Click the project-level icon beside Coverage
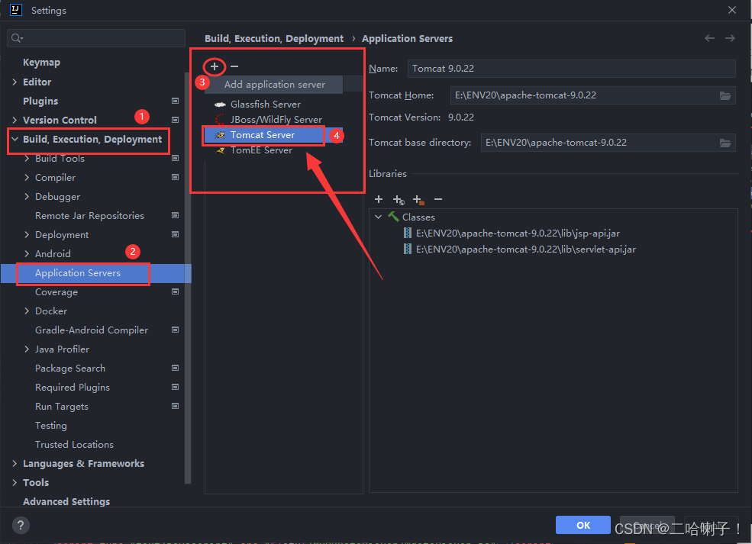The image size is (752, 544). [x=175, y=291]
